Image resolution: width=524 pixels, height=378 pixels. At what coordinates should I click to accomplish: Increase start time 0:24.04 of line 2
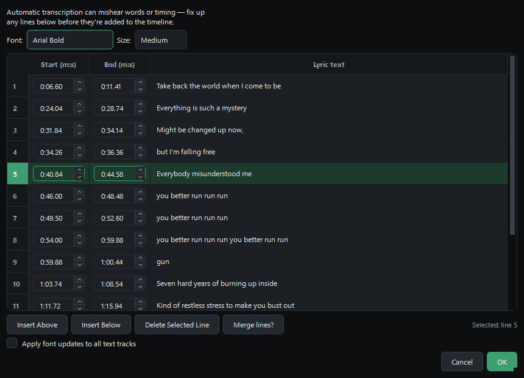[x=79, y=104]
